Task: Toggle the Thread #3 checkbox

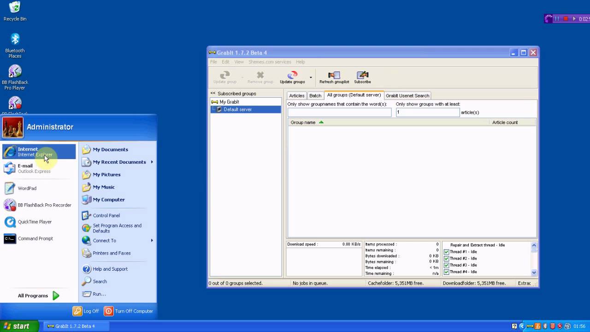Action: 446,265
